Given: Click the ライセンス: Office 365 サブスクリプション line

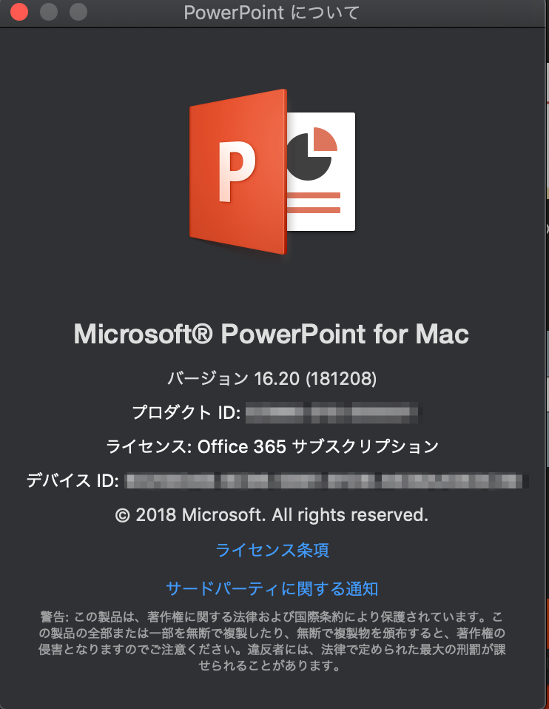Looking at the screenshot, I should pos(272,446).
